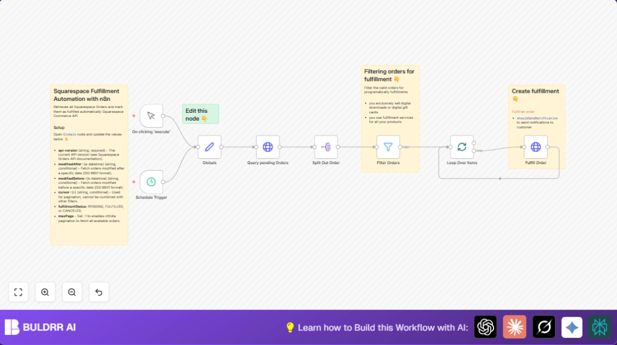Click the 'Filter Orders' label
The width and height of the screenshot is (617, 345).
point(388,163)
